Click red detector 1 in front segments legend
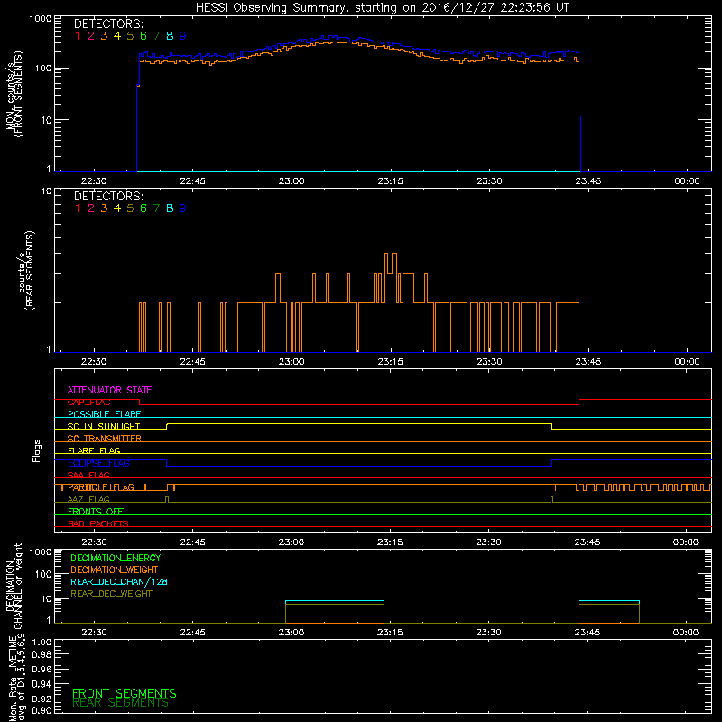The width and height of the screenshot is (722, 722). click(78, 36)
